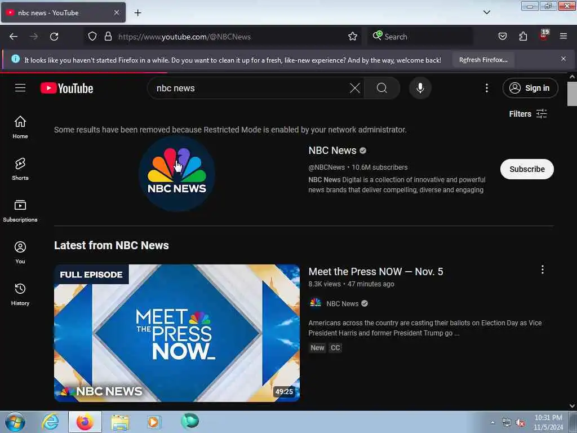
Task: Open the Home sidebar item
Action: click(x=20, y=127)
